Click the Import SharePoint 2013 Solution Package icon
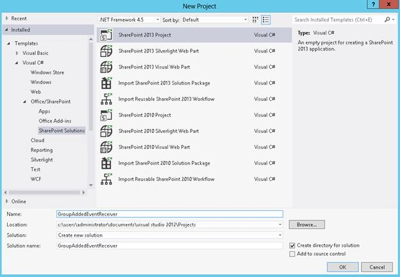The width and height of the screenshot is (400, 277). (x=106, y=83)
